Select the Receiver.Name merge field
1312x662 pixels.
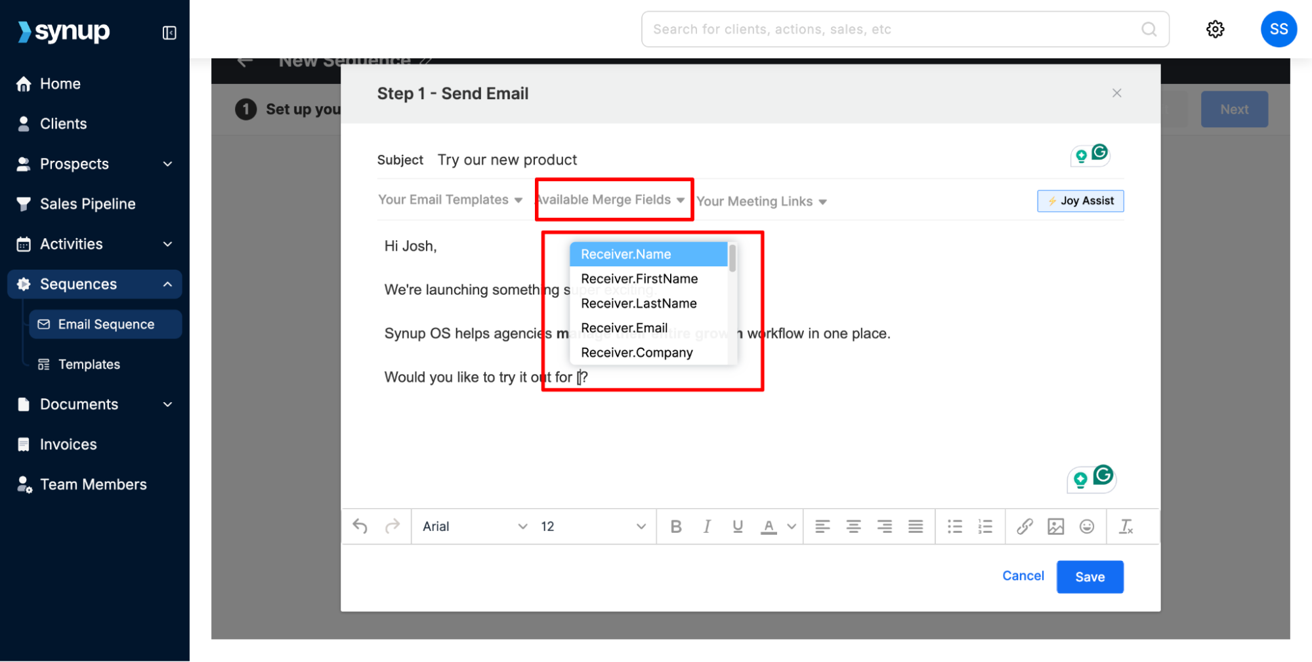(648, 254)
